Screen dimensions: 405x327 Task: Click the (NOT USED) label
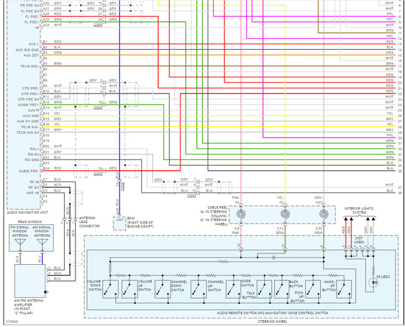click(359, 240)
